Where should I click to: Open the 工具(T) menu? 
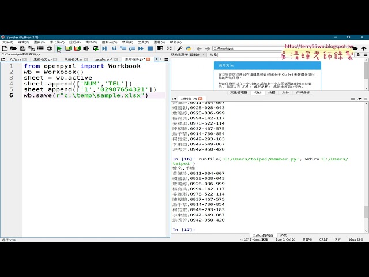click(144, 42)
